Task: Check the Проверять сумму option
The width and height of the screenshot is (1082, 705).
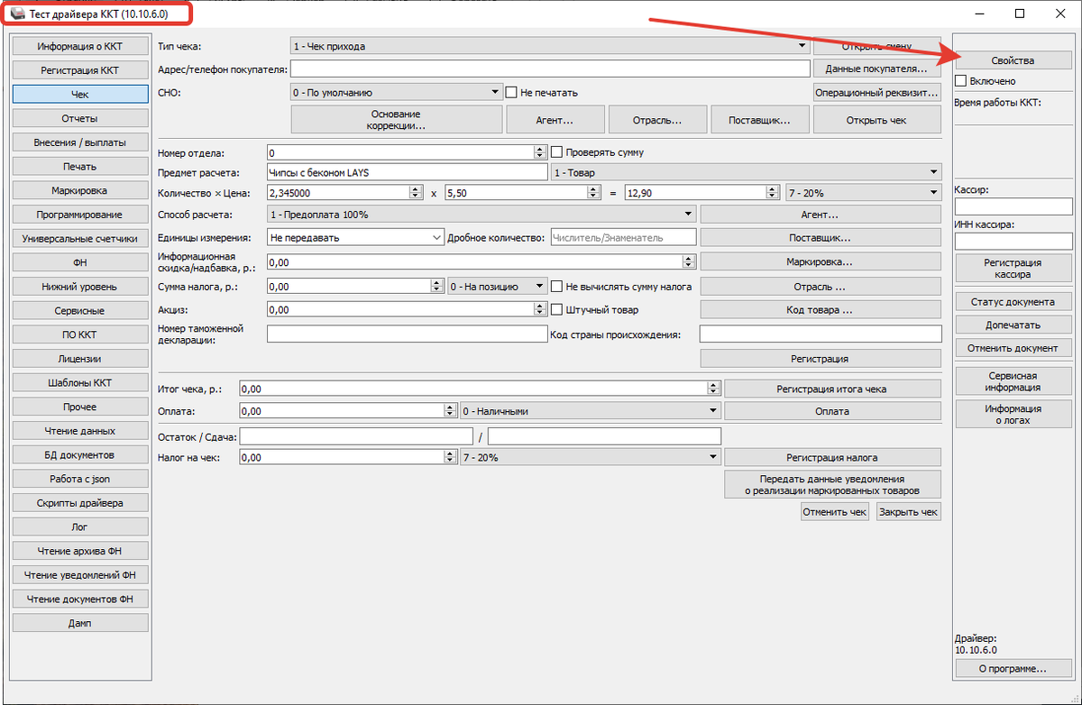Action: [556, 152]
